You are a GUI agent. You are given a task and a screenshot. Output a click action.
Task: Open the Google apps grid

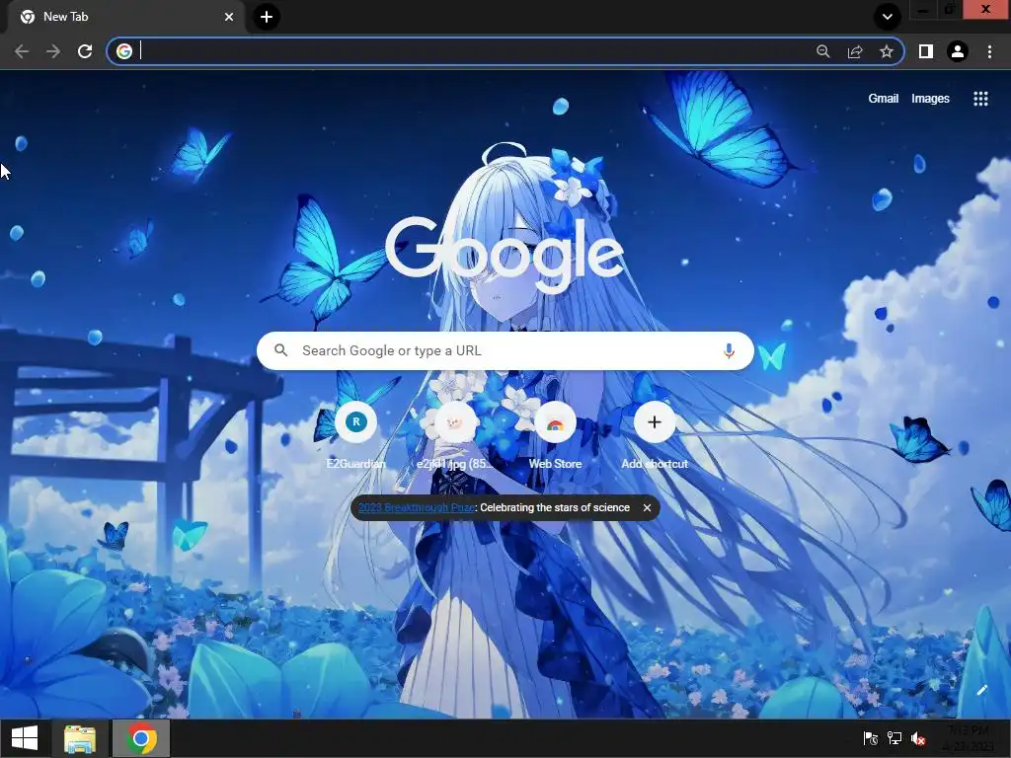[980, 99]
